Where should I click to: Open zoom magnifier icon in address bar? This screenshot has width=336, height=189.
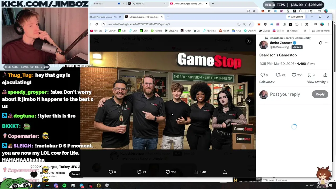(x=244, y=24)
